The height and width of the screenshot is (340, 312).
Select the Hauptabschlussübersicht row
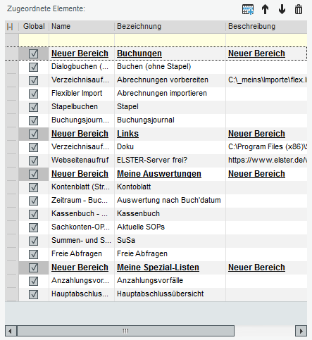[156, 294]
